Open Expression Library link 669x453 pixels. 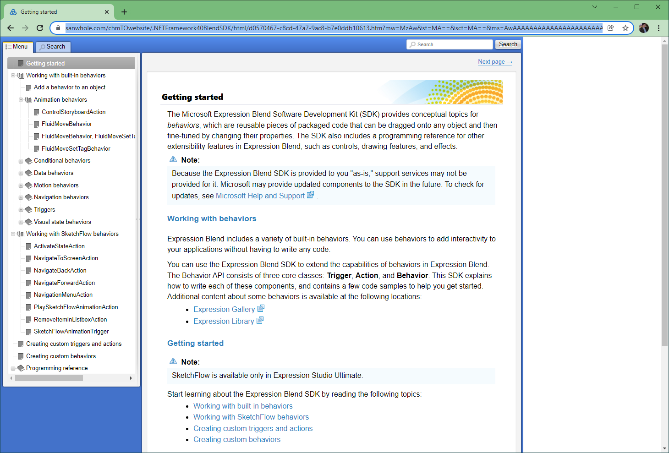pyautogui.click(x=224, y=322)
